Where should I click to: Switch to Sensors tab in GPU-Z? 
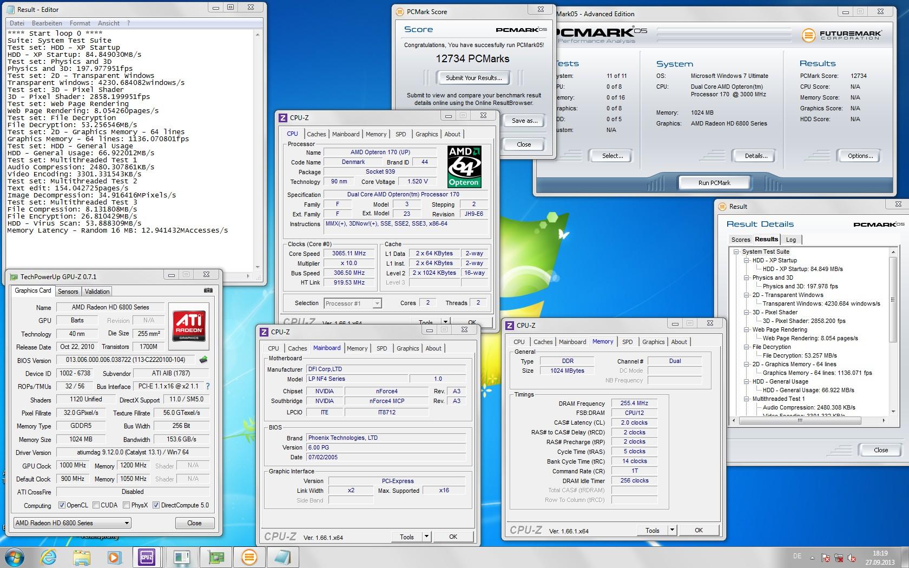[68, 291]
